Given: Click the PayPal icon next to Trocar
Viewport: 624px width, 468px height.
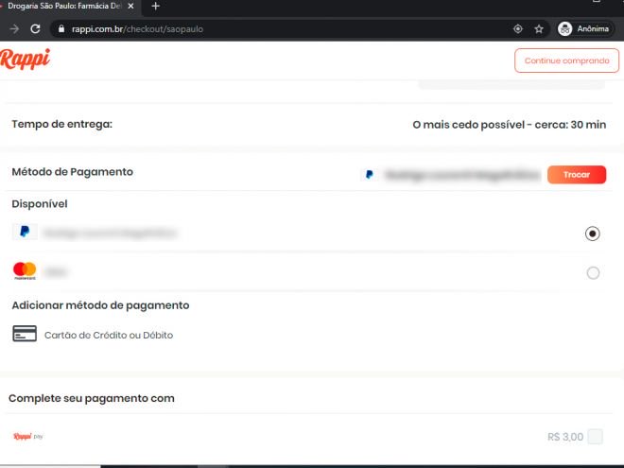Looking at the screenshot, I should 370,175.
